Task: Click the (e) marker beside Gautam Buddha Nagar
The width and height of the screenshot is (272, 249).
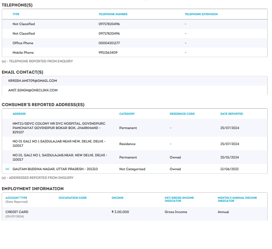Action: [7, 169]
